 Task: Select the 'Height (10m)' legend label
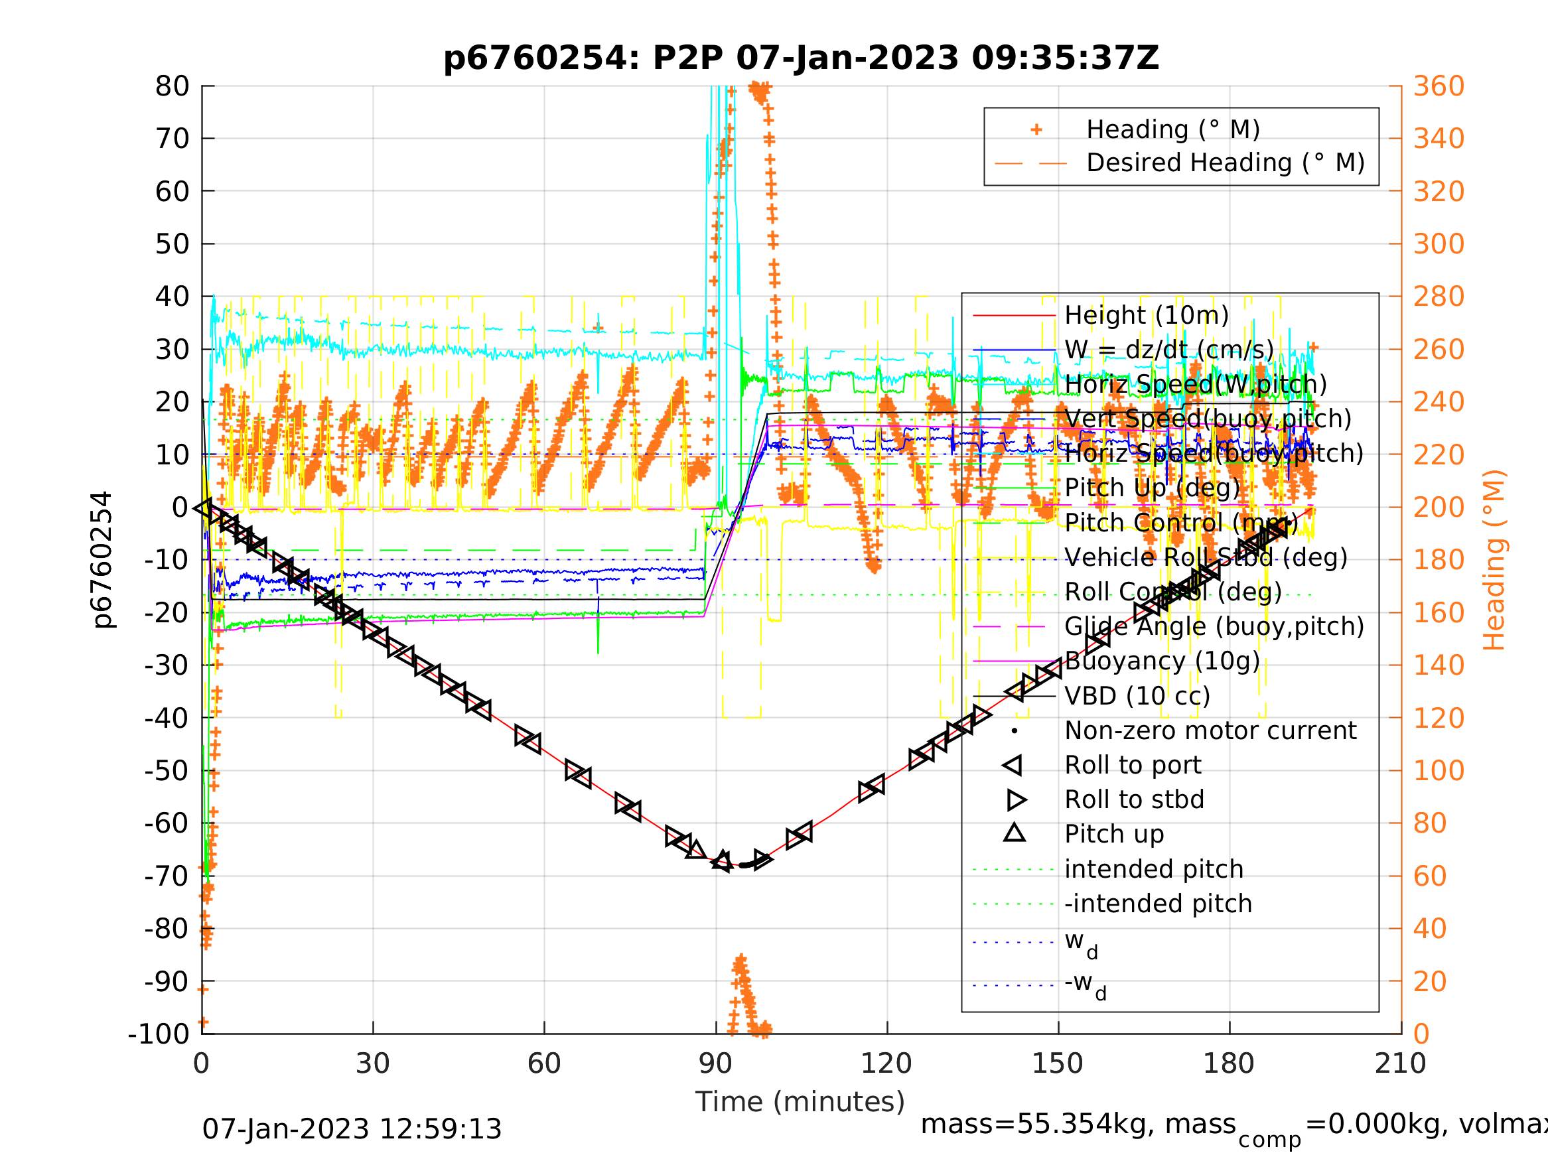coord(1147,316)
